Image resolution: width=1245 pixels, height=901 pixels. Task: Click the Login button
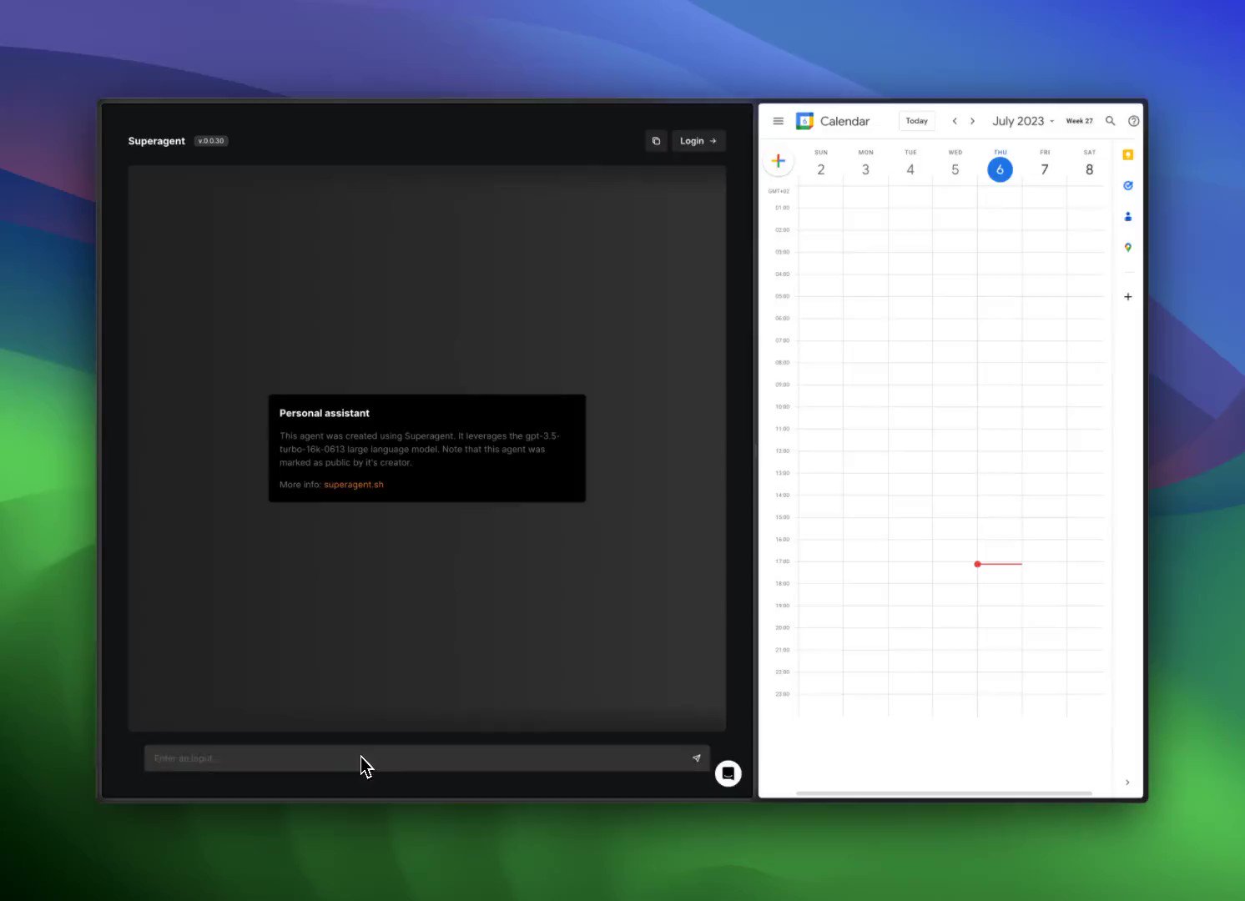698,140
